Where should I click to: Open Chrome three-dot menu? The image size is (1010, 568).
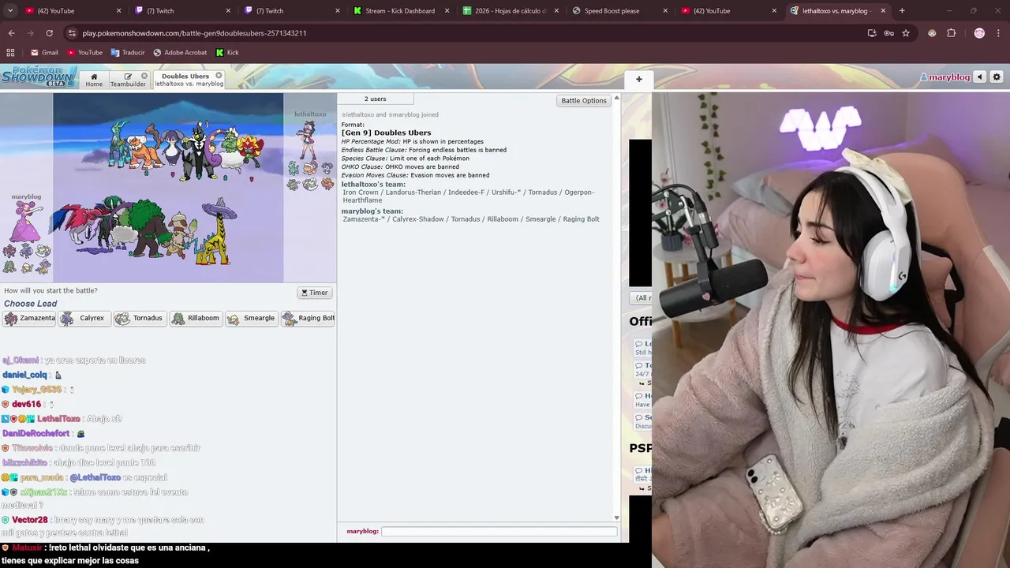[x=999, y=33]
